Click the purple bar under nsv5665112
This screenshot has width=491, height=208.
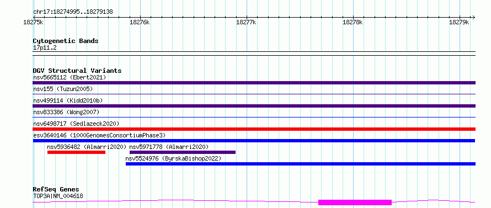254,83
